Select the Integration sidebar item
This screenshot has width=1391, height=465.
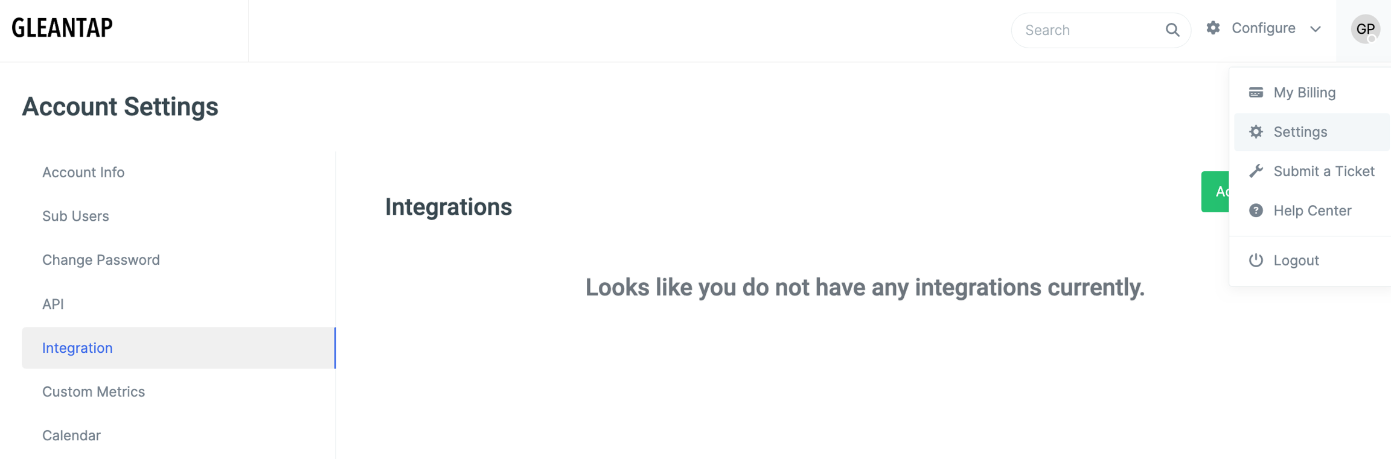click(x=77, y=348)
